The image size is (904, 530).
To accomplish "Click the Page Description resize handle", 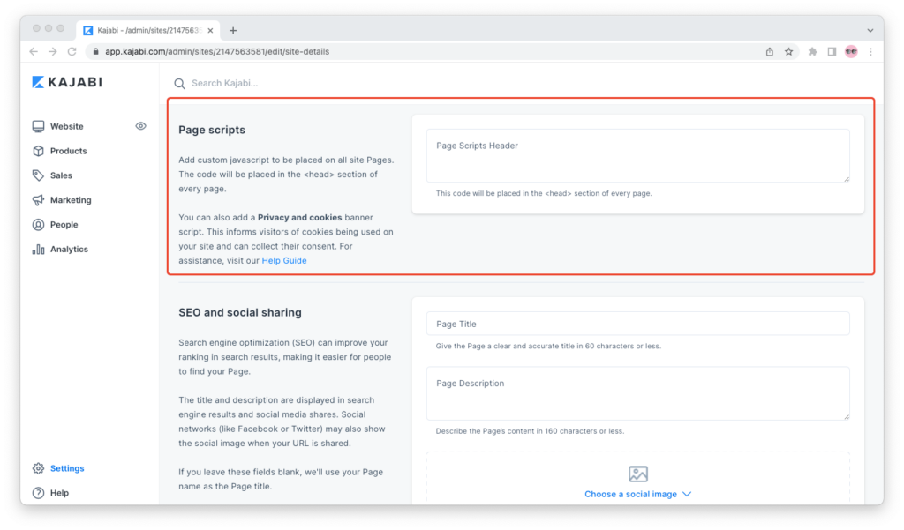I will (x=847, y=416).
